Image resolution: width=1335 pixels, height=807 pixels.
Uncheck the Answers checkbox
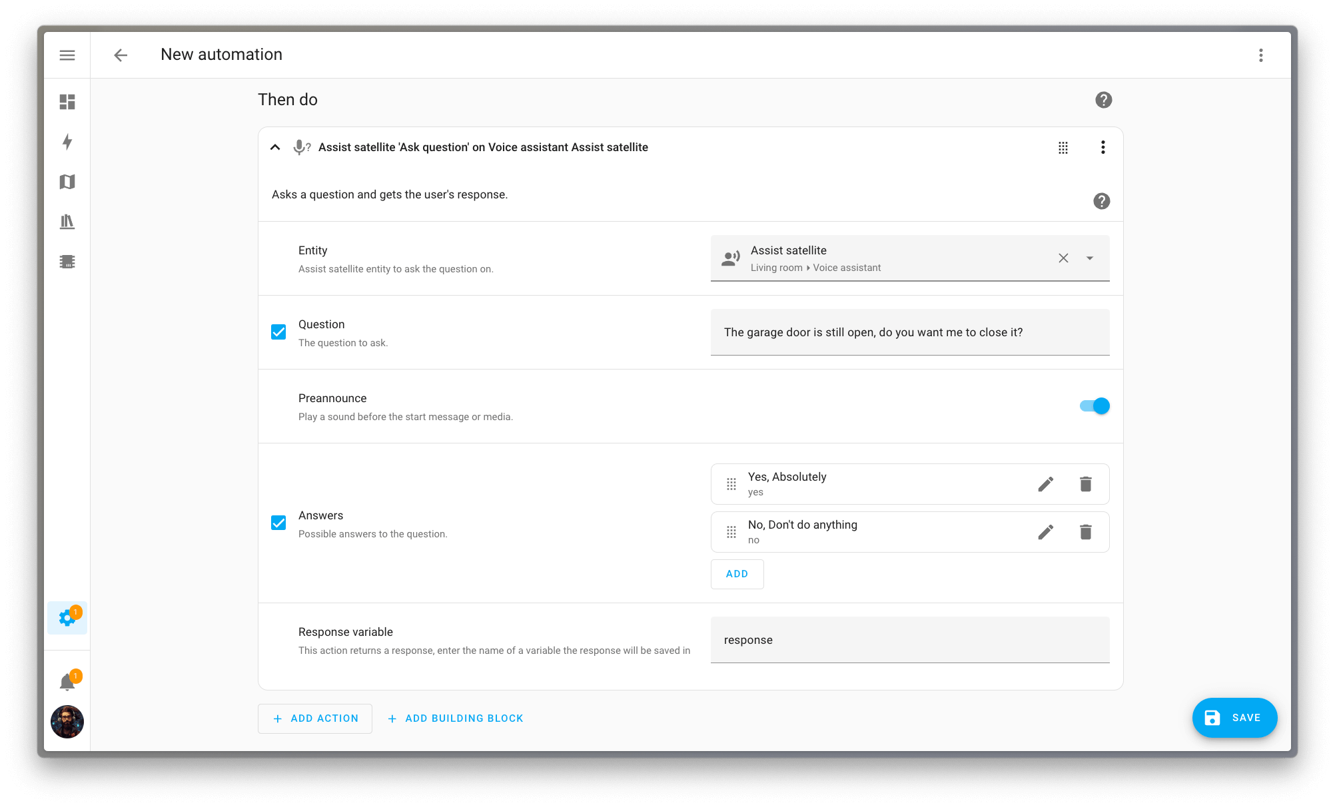(x=278, y=523)
